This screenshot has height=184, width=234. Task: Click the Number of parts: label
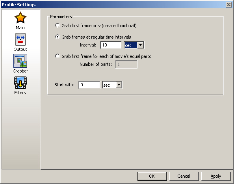click(96, 64)
